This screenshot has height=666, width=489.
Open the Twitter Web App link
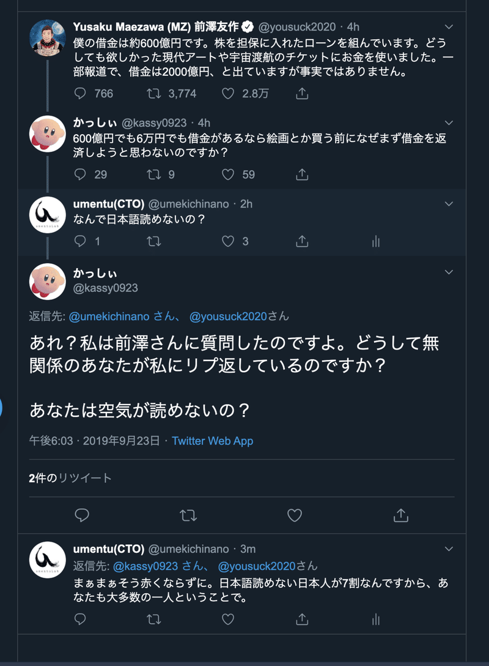(x=213, y=441)
